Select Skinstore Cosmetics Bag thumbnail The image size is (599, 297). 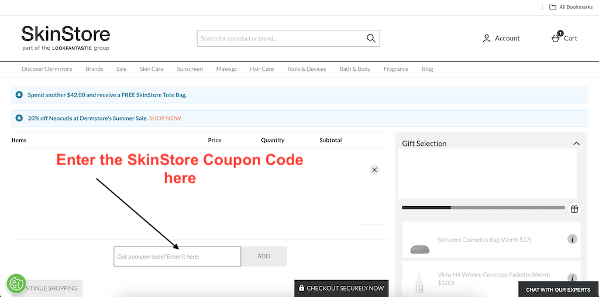pyautogui.click(x=420, y=250)
